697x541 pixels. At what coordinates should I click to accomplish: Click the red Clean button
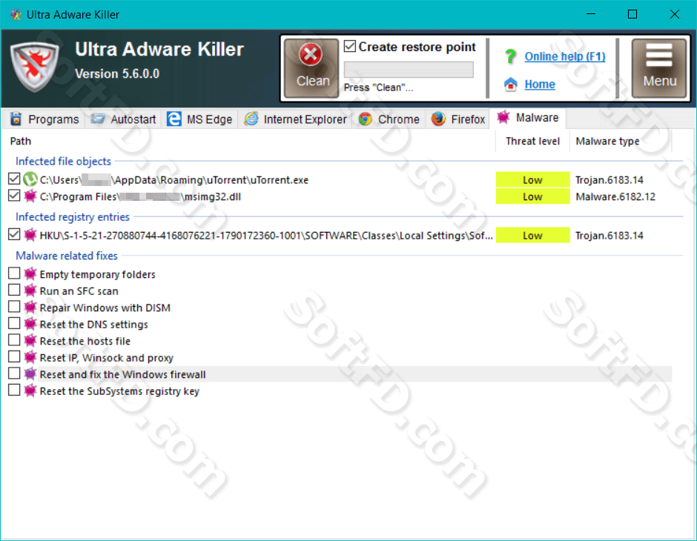point(311,67)
